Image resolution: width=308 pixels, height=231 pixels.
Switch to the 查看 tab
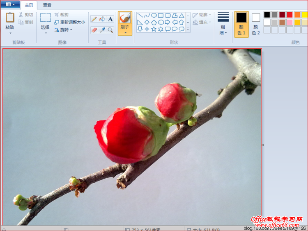coord(47,5)
